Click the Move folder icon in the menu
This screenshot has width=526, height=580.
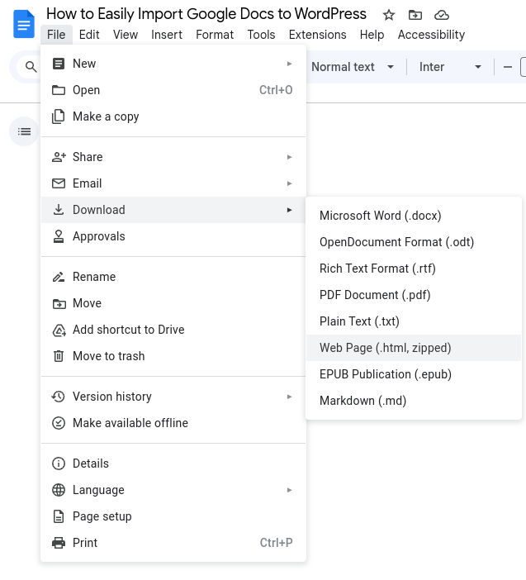tap(59, 304)
